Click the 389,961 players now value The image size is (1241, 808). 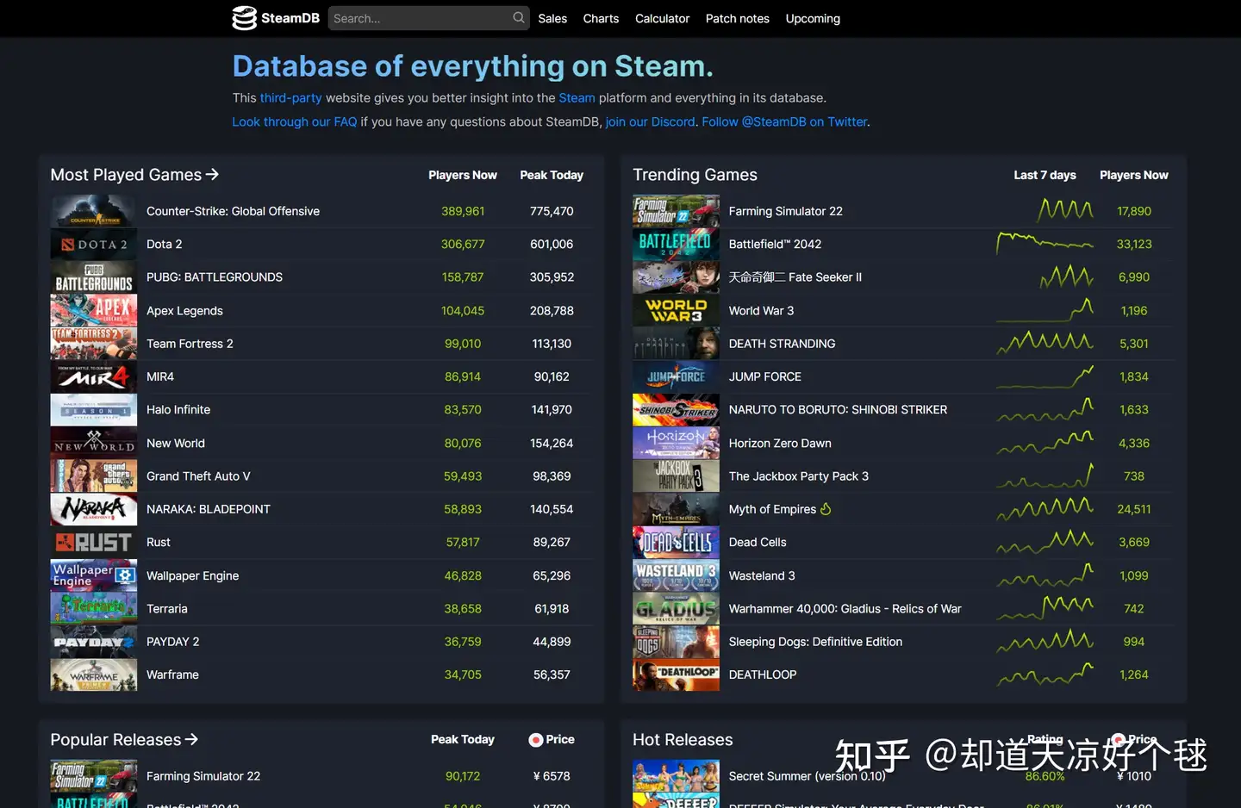point(463,211)
